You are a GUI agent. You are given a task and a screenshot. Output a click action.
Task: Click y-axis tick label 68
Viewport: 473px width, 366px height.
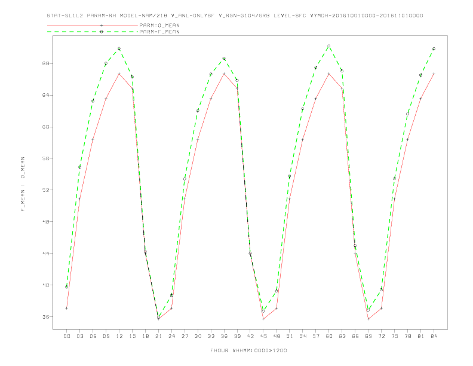[x=45, y=64]
